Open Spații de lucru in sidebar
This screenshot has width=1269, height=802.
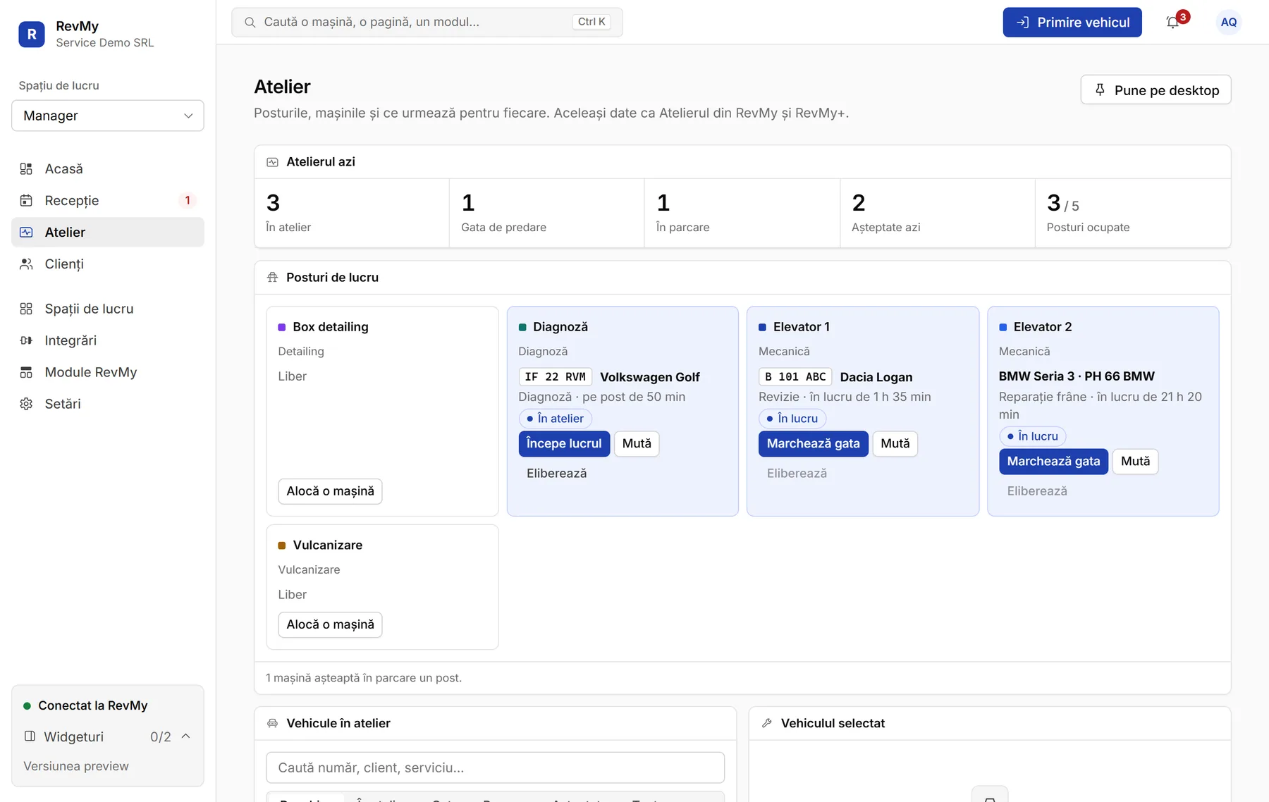tap(108, 309)
